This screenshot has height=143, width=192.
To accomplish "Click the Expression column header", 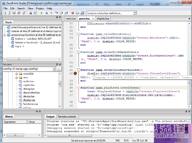I will coord(15,122).
